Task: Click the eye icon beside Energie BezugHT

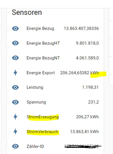Action: (15, 43)
